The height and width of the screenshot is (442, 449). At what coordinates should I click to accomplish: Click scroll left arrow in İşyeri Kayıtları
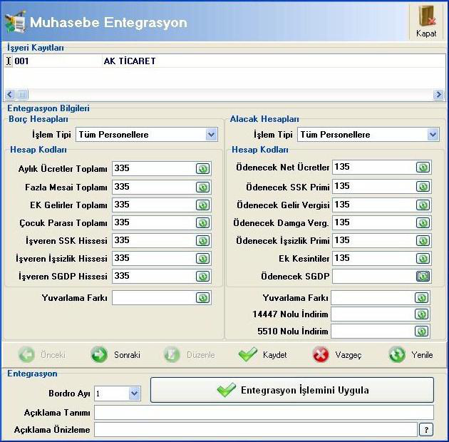pos(10,94)
